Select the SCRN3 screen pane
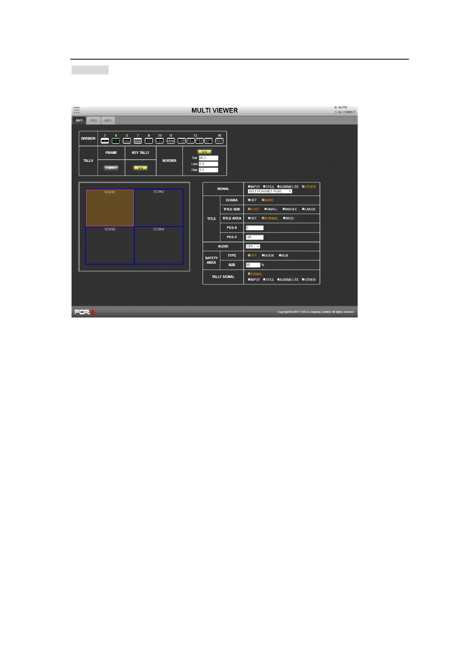Viewport: 463px width, 656px height. [x=110, y=245]
